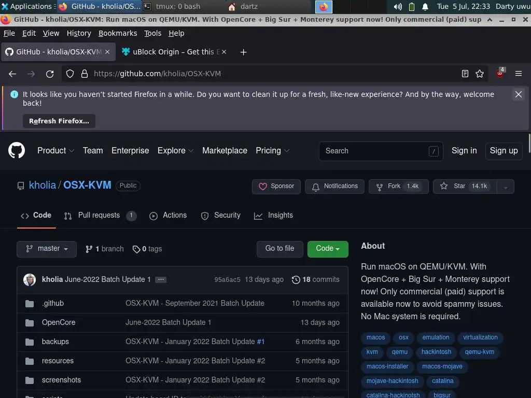Open the OpenCore folder
This screenshot has height=398, width=531.
point(59,322)
